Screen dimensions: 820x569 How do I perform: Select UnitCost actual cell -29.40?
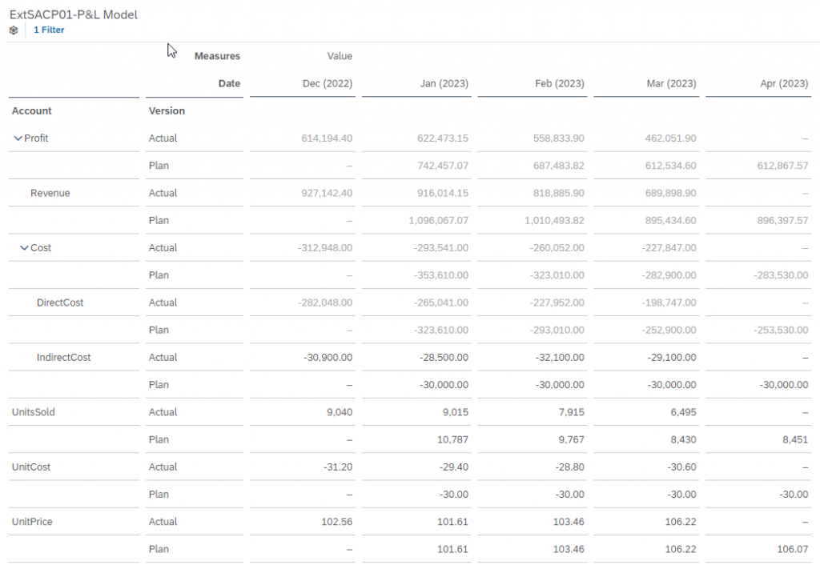click(x=454, y=467)
